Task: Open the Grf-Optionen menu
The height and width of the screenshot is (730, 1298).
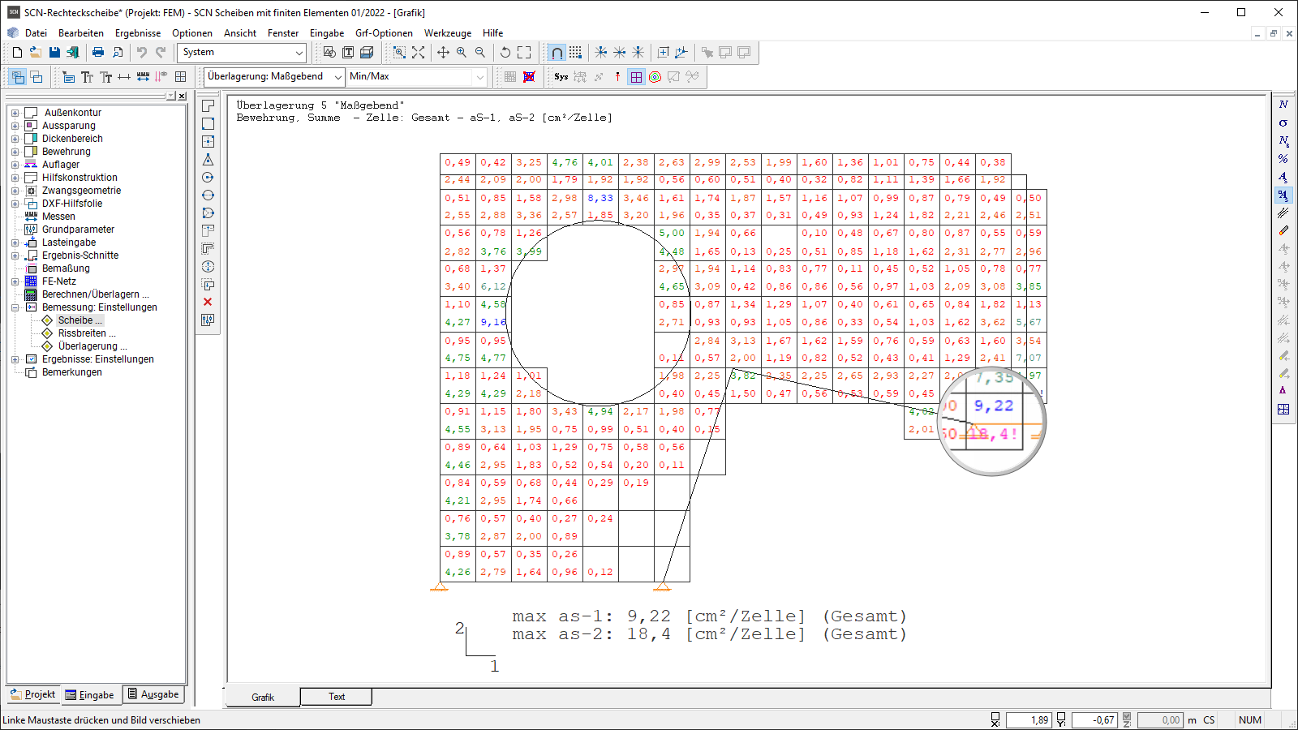Action: coord(384,33)
